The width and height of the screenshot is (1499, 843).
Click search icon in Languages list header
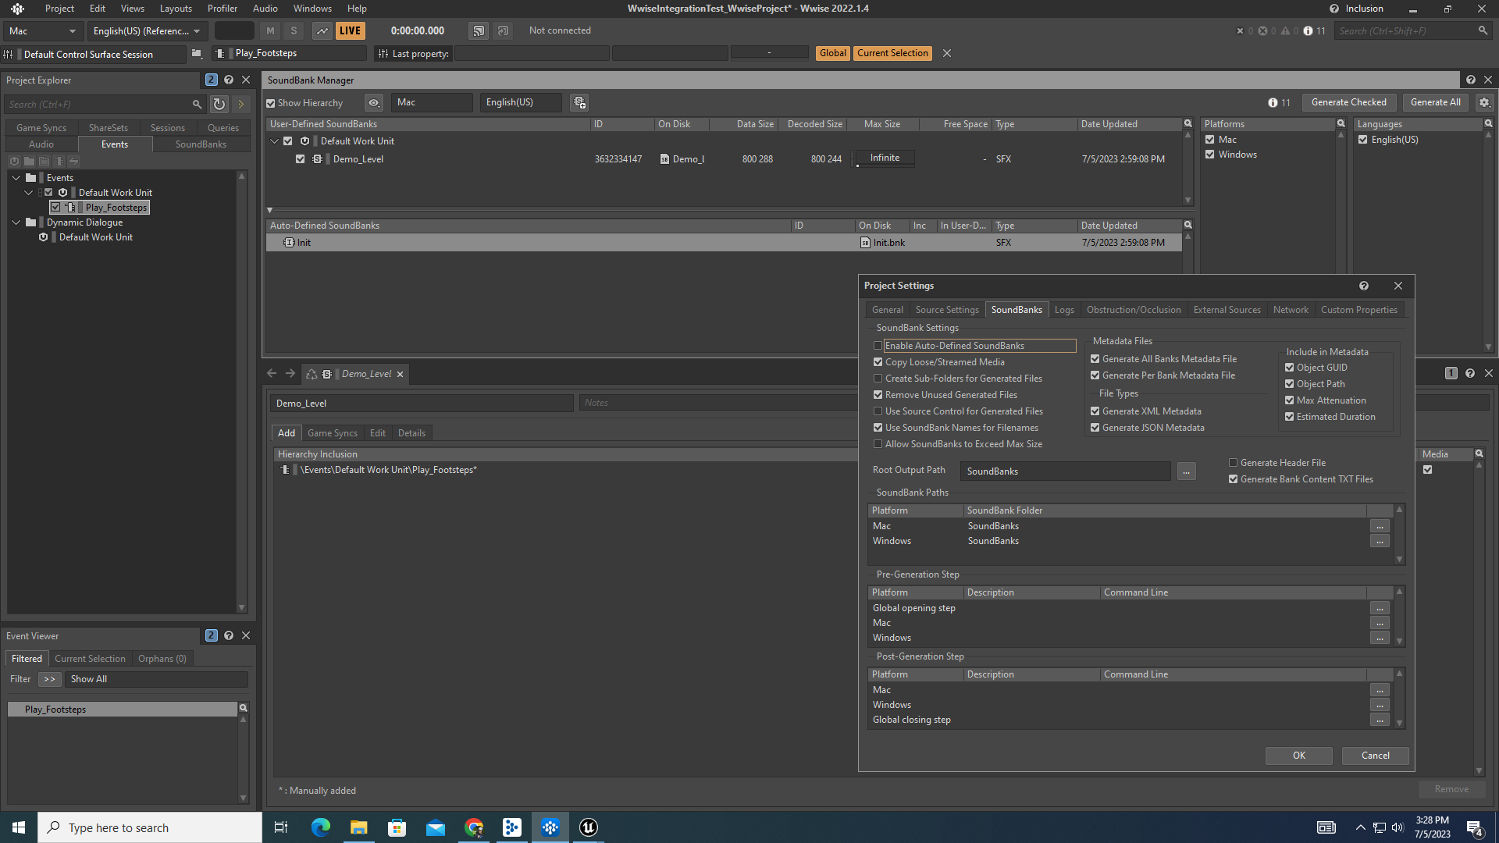(x=1488, y=123)
